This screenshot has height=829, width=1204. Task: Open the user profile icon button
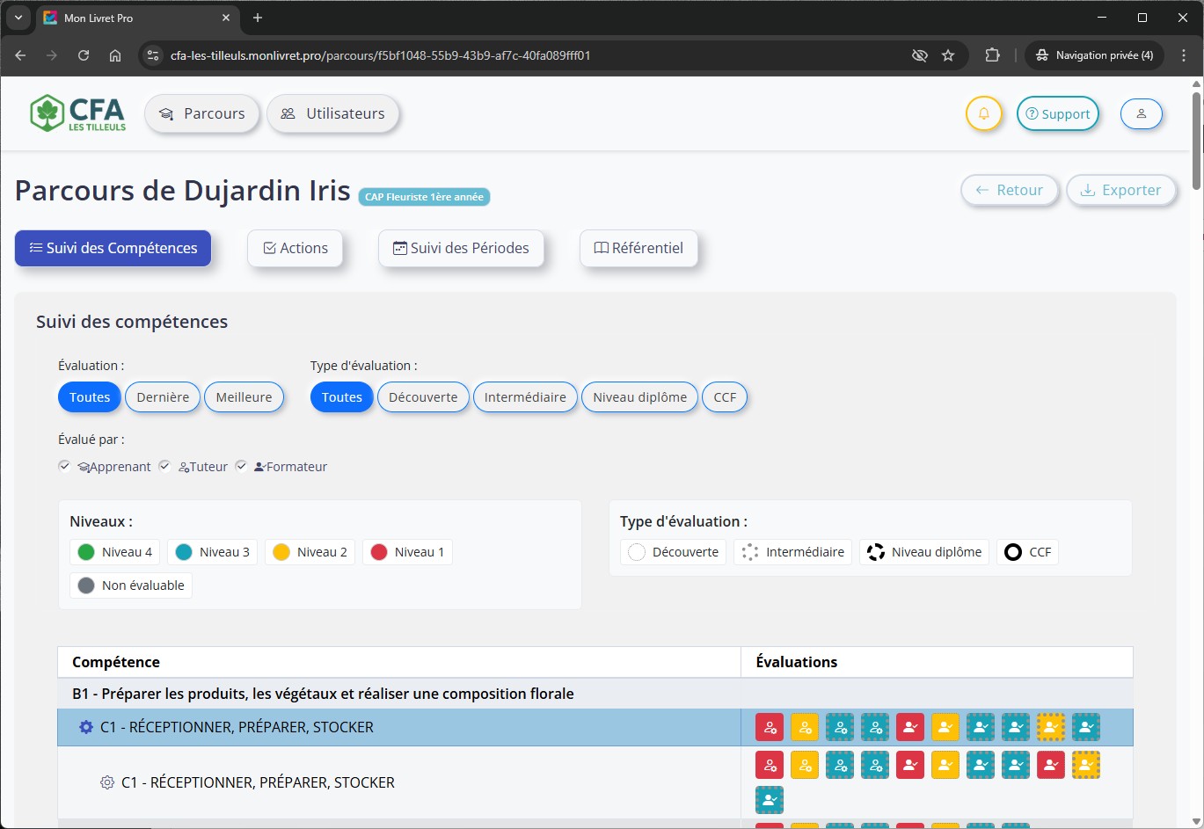[x=1141, y=114]
